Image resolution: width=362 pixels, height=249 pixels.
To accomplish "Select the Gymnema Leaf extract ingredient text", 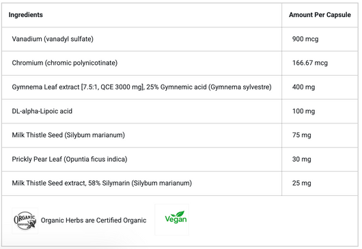I will point(142,87).
